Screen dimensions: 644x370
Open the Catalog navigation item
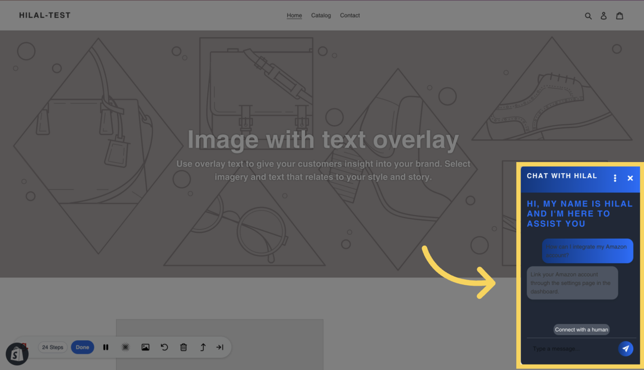[x=321, y=15]
